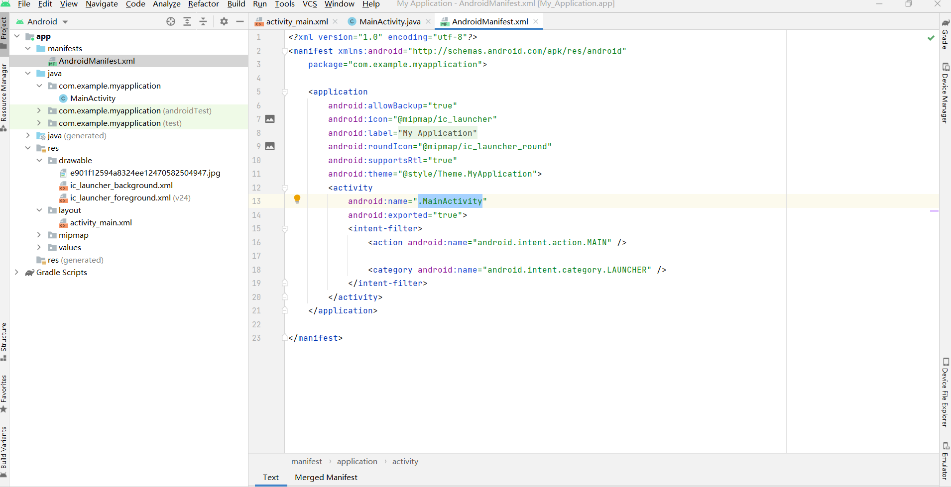Image resolution: width=951 pixels, height=487 pixels.
Task: Open the Build Variants tool window
Action: point(4,453)
